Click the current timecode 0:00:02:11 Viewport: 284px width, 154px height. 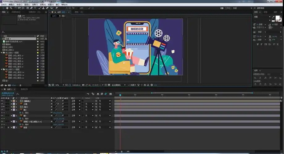click(7, 93)
